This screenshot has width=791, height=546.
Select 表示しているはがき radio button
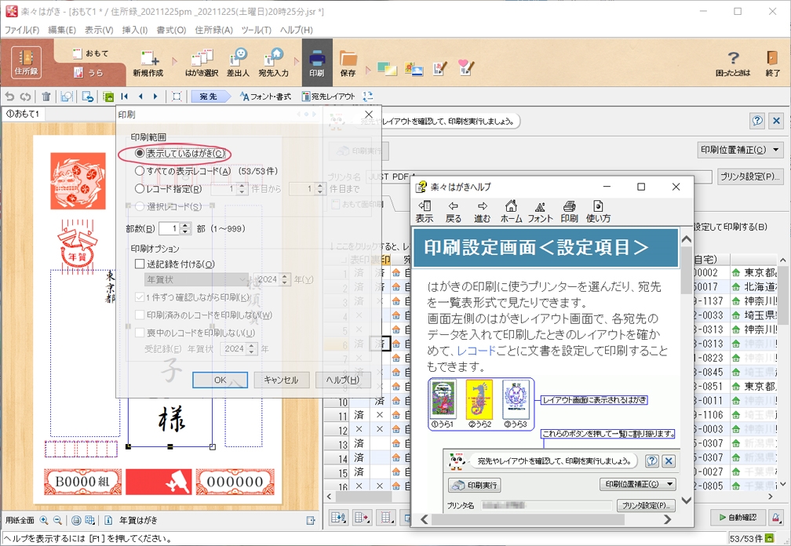pyautogui.click(x=140, y=154)
